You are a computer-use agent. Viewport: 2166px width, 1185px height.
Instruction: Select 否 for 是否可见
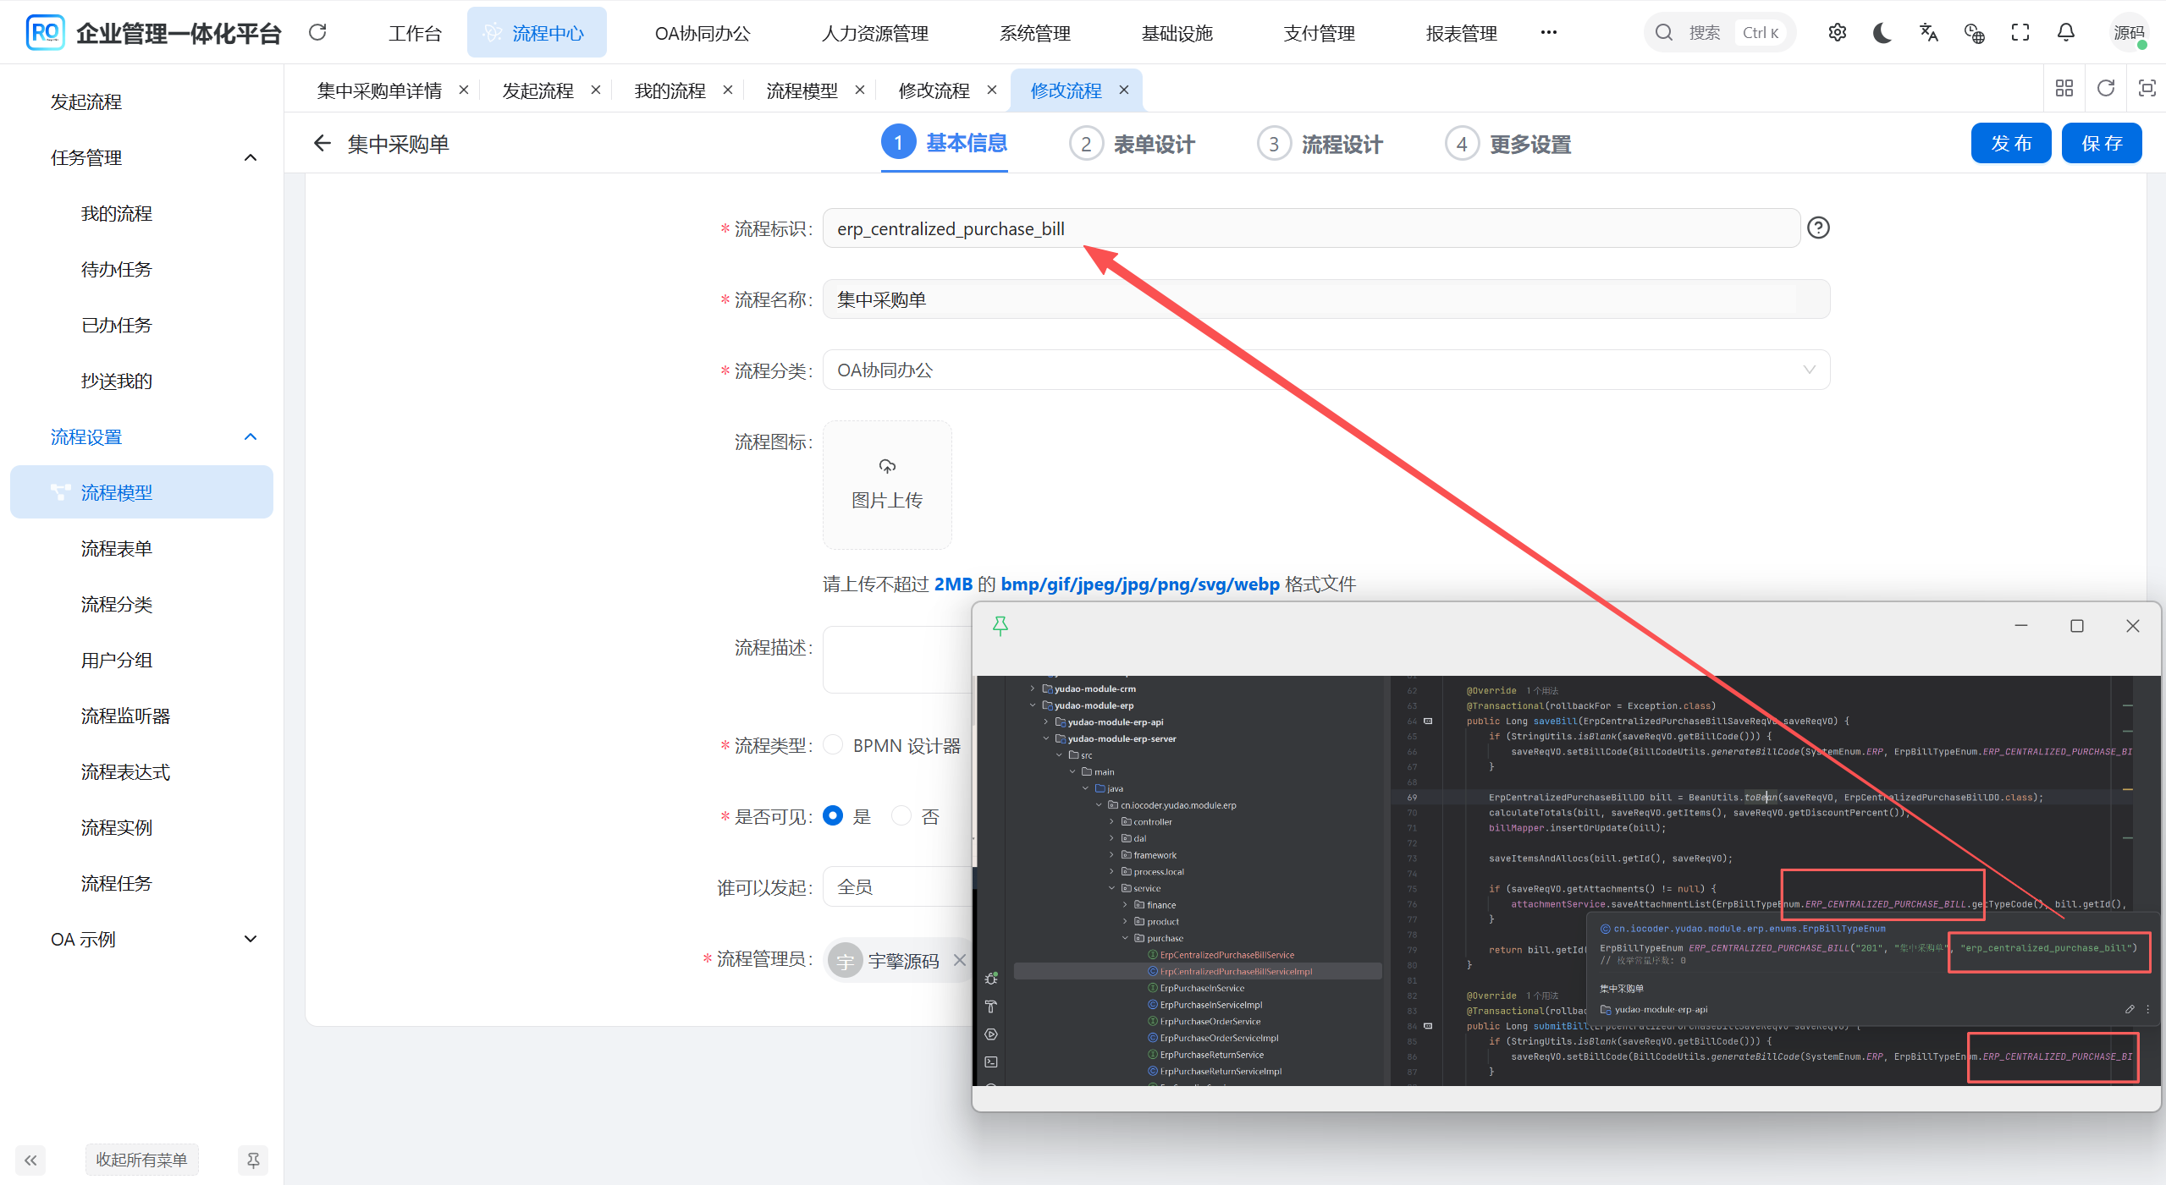[902, 816]
